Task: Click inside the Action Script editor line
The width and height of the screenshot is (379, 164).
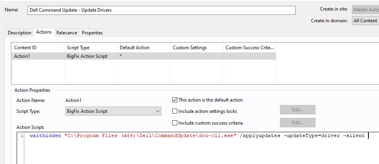Action: pyautogui.click(x=196, y=136)
